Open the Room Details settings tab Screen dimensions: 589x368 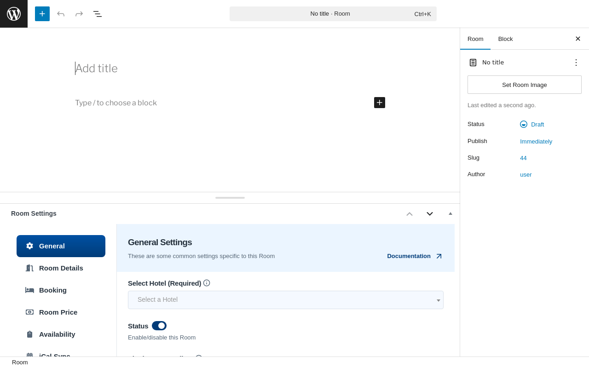click(x=61, y=268)
